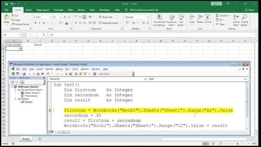Click the Undo arrow in VBA toolbar
Image resolution: width=261 pixels, height=147 pixels.
(x=48, y=74)
